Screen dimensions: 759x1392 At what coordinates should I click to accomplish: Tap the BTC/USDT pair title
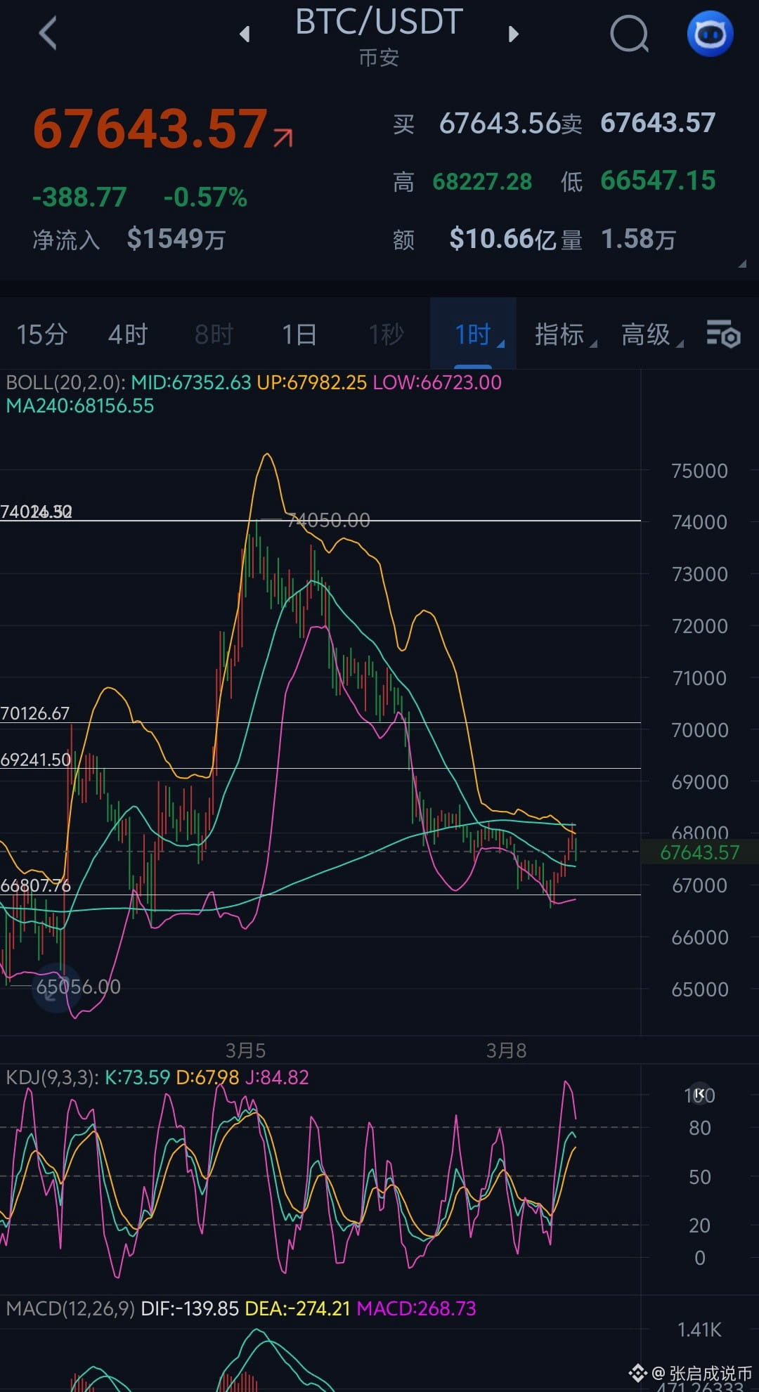click(x=379, y=22)
